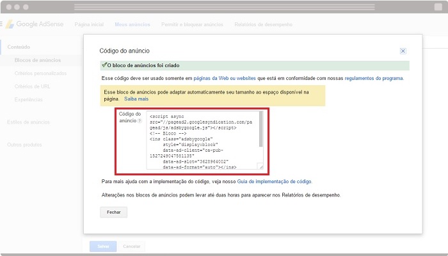448x256 pixels.
Task: Open regulamentos do programa link
Action: point(374,78)
